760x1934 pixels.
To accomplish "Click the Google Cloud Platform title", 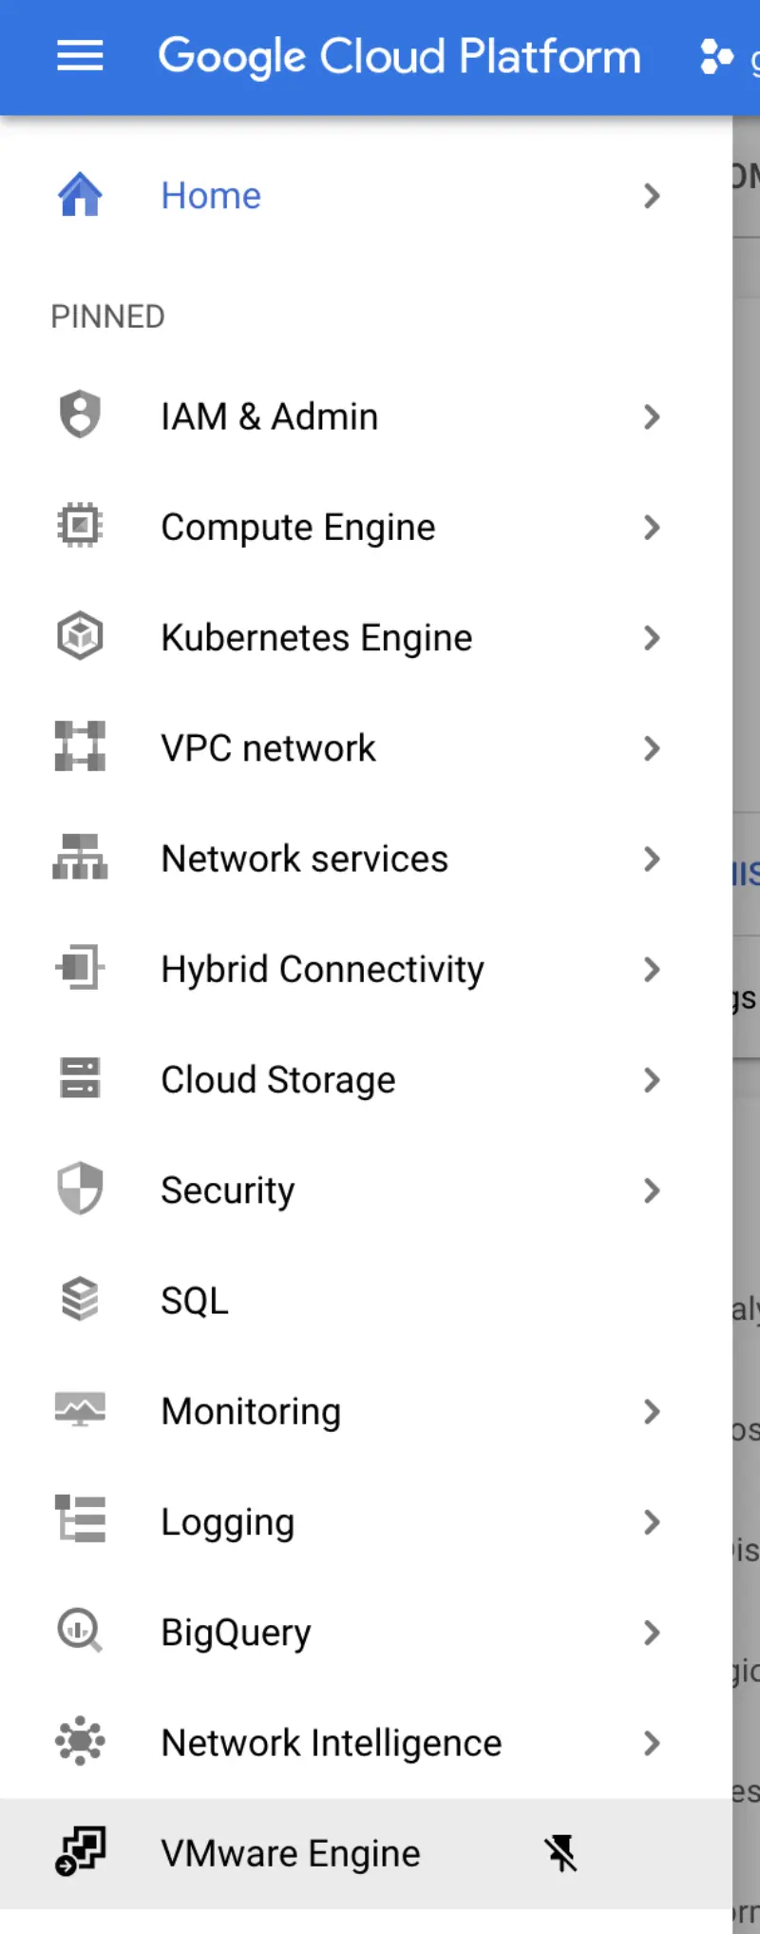I will (x=399, y=57).
